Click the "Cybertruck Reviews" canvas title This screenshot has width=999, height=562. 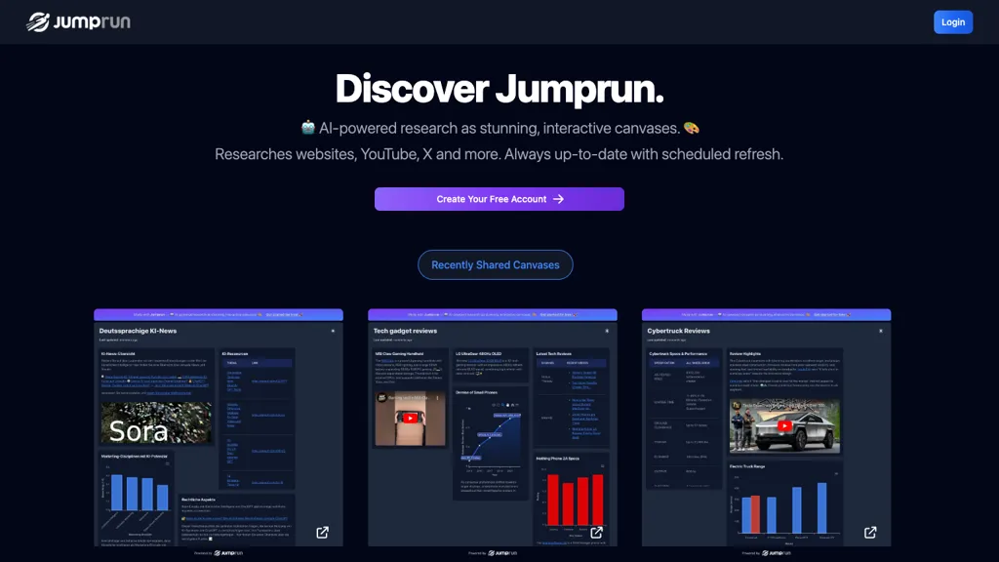[x=679, y=331]
